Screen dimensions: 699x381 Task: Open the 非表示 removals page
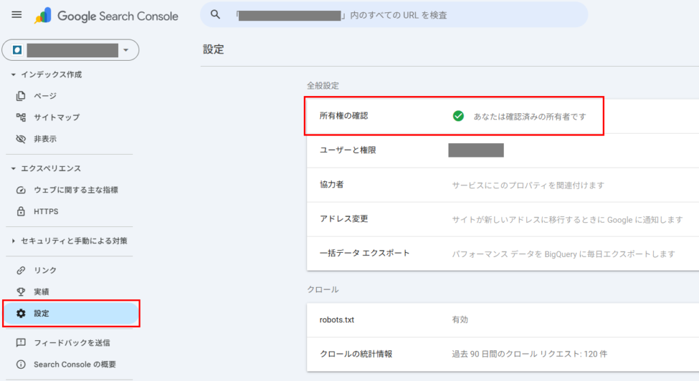point(45,139)
